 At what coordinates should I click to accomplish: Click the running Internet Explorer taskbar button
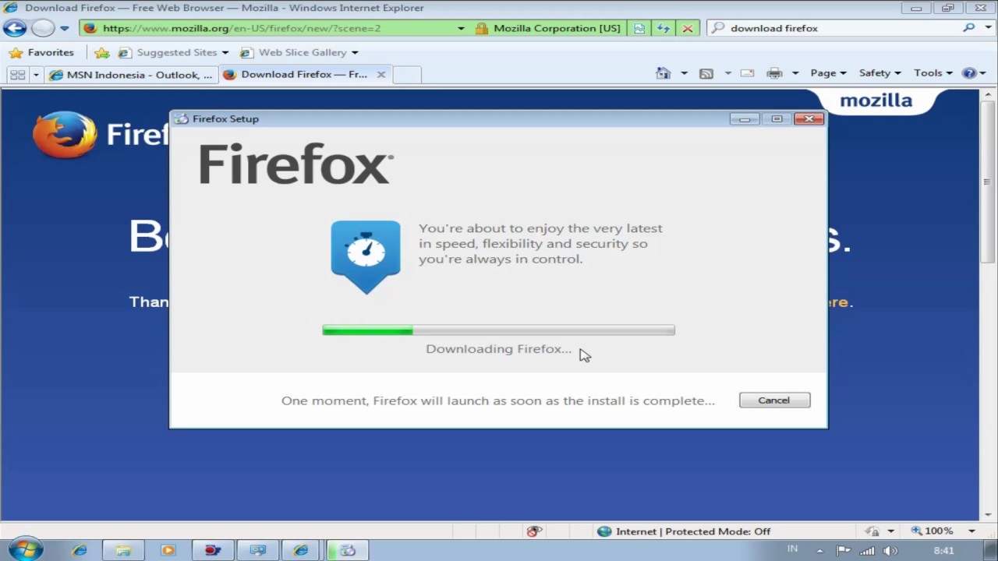(301, 550)
